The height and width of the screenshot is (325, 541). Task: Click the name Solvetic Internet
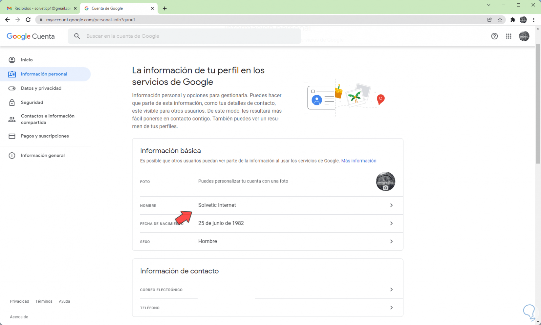coord(217,205)
